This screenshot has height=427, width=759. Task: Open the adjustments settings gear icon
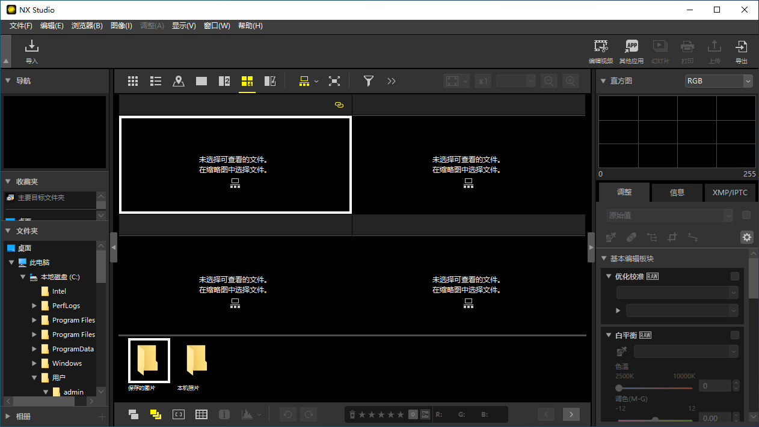(x=746, y=237)
